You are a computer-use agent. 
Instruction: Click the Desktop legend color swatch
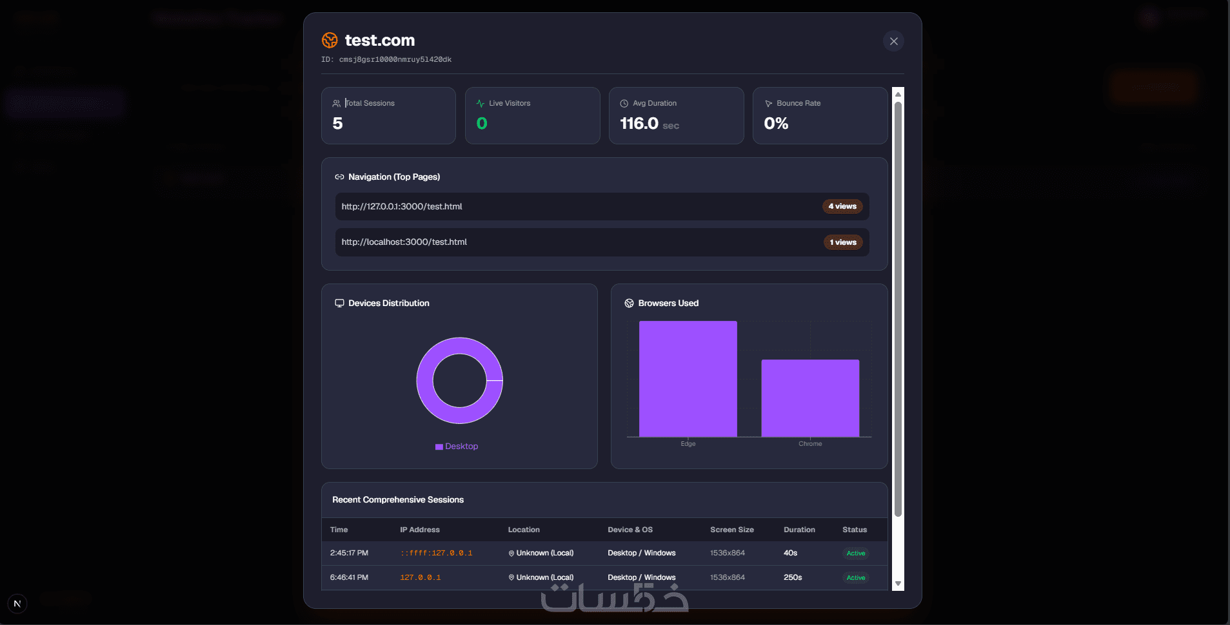[x=439, y=447]
